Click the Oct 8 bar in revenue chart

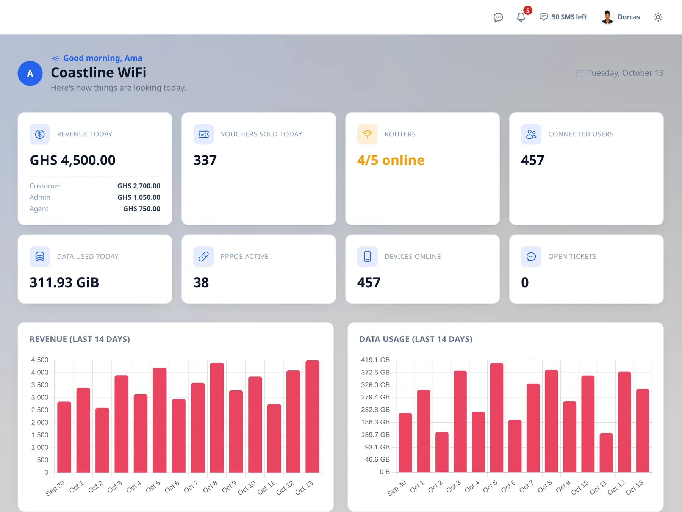click(217, 418)
